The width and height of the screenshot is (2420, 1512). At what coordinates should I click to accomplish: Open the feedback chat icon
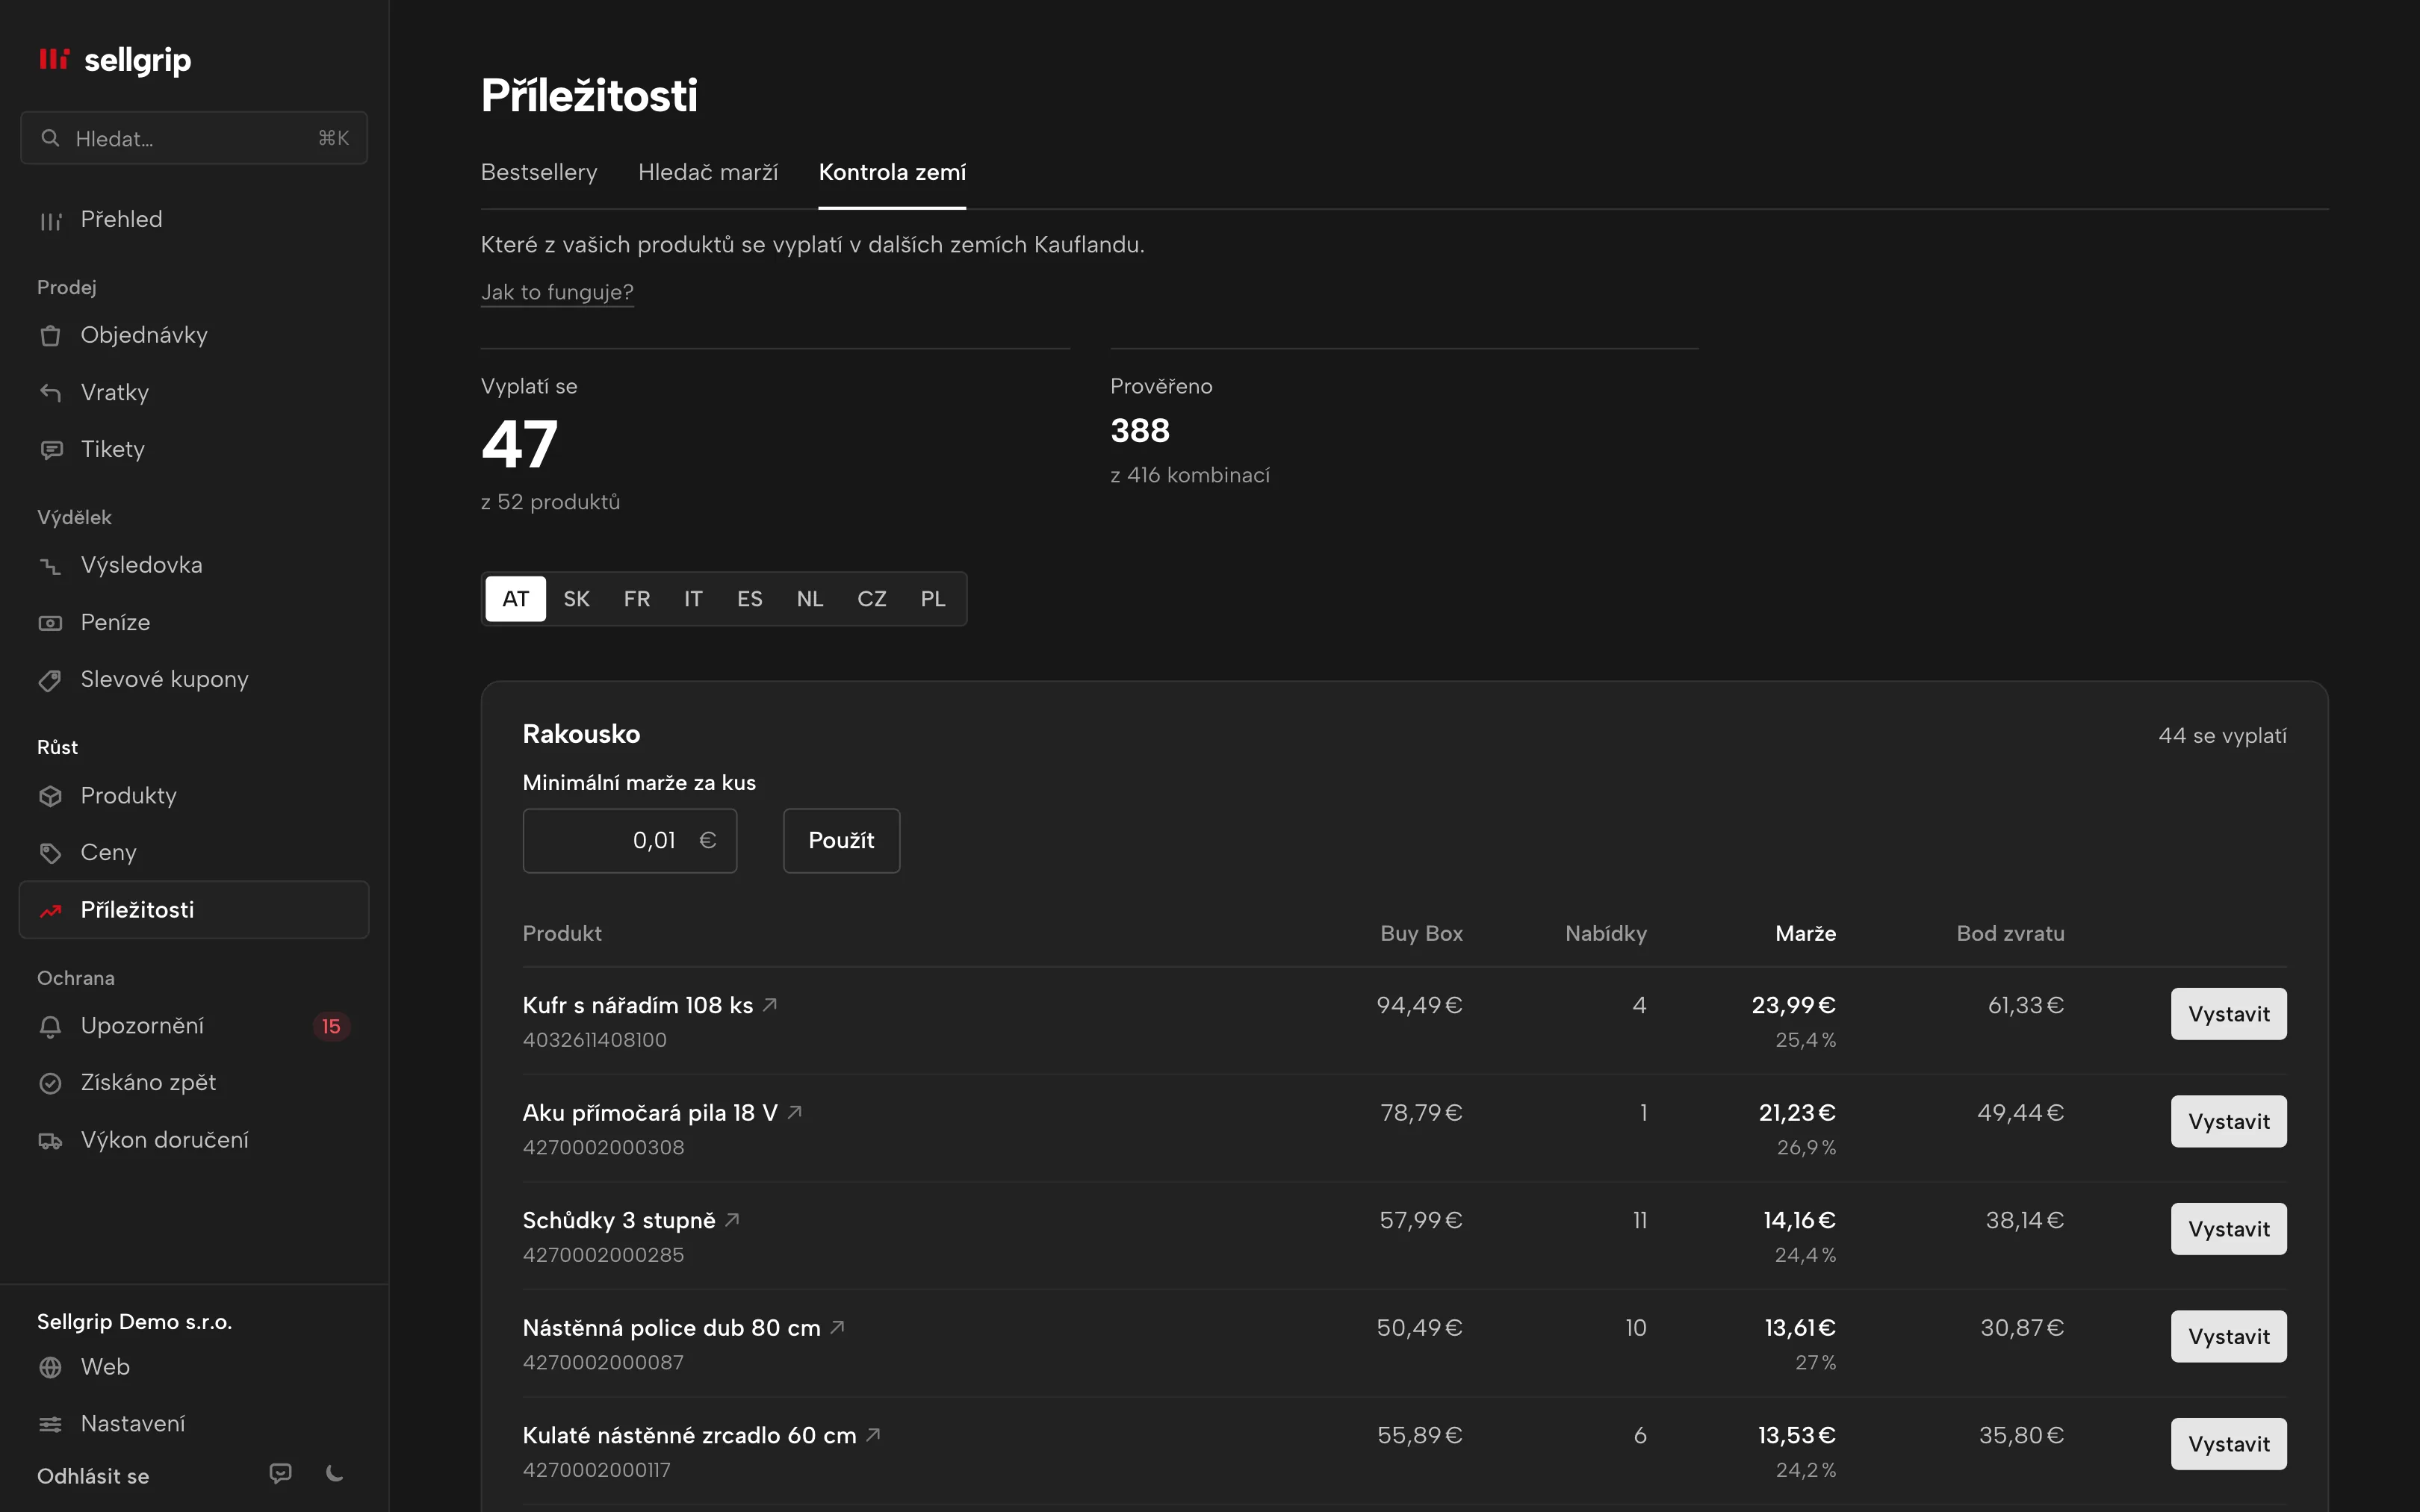[281, 1473]
